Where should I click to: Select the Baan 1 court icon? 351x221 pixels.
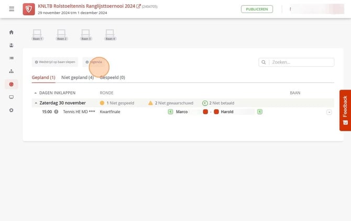coord(37,35)
